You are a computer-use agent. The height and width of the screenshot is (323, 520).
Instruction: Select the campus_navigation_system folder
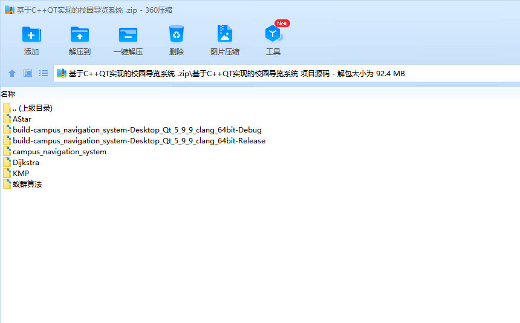(x=59, y=152)
